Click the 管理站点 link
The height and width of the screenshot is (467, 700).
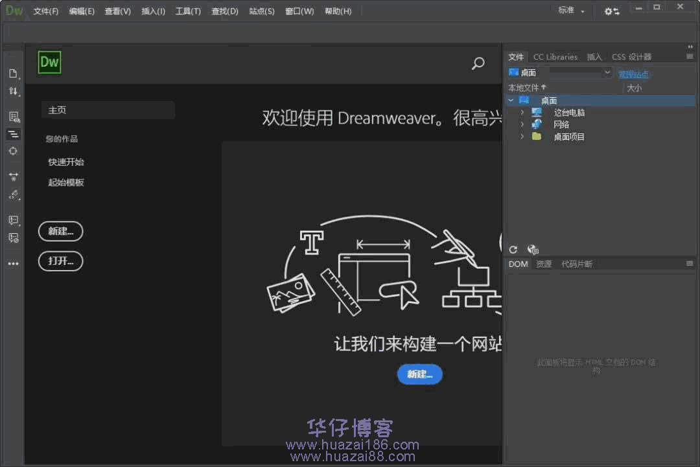(x=633, y=74)
